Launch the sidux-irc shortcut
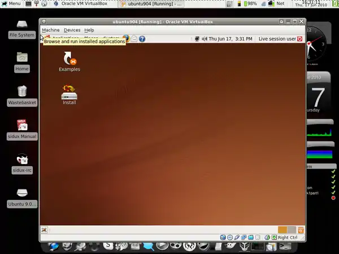Image resolution: width=339 pixels, height=254 pixels. pos(21,160)
